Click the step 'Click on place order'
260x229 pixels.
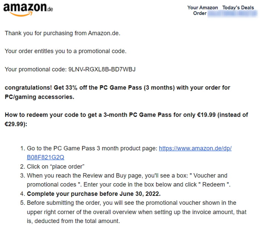pyautogui.click(x=56, y=166)
